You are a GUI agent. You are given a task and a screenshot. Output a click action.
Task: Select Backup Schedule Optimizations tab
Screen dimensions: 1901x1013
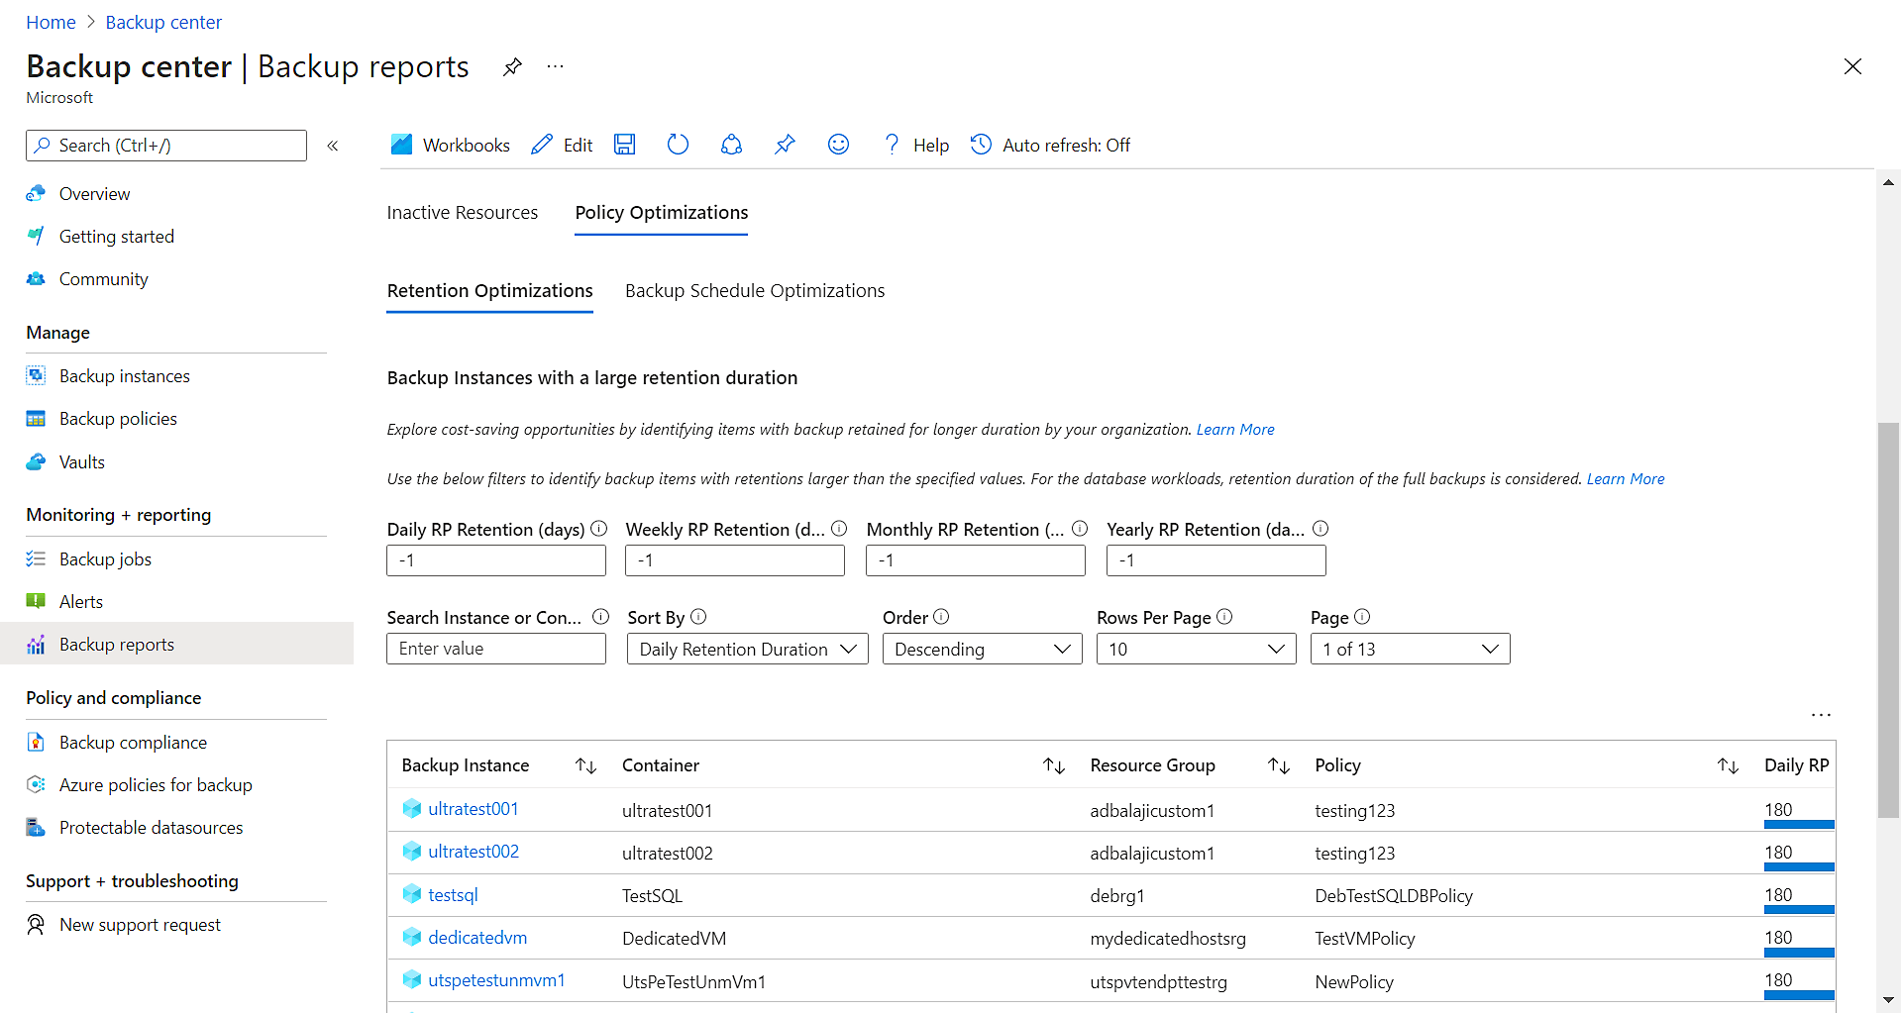coord(754,291)
